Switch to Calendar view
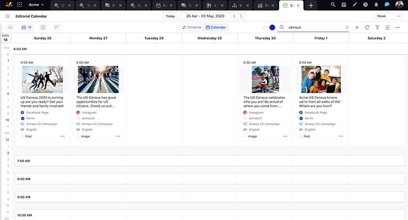 click(x=216, y=28)
